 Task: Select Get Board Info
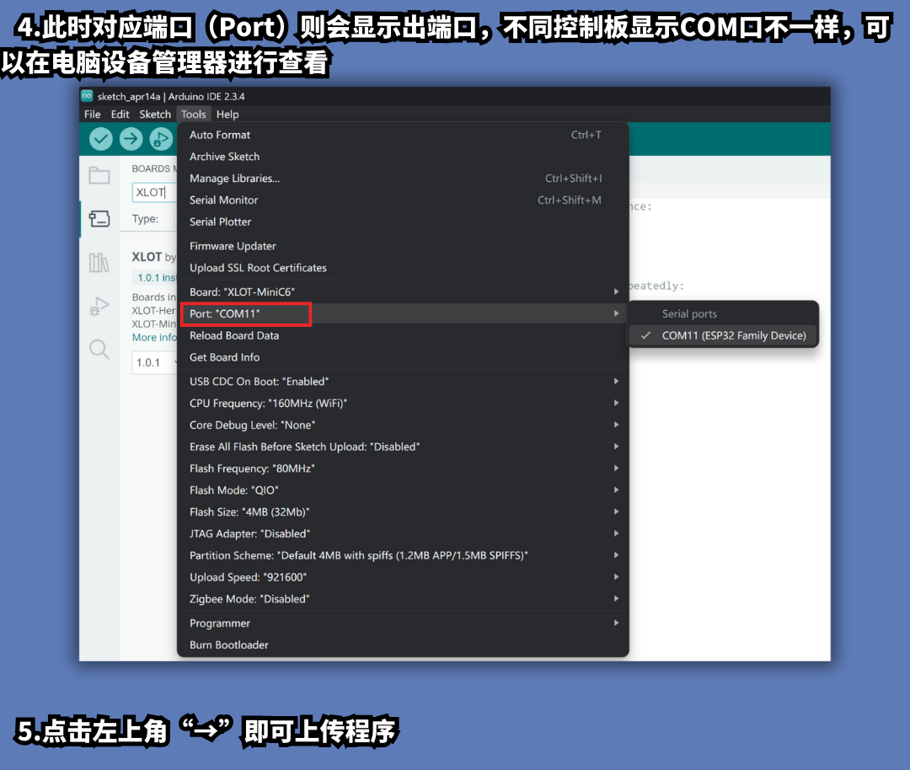[403, 357]
